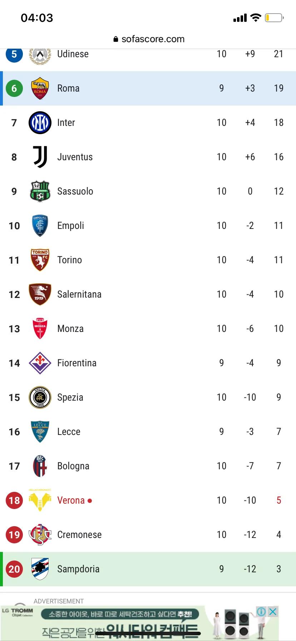
Task: Open the ad info icon
Action: 261,612
